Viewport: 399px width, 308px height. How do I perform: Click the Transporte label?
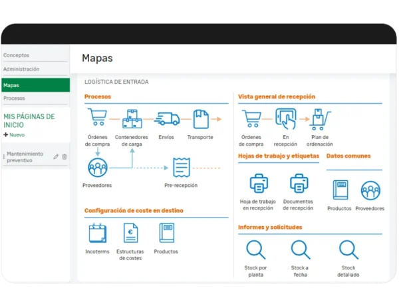coord(200,137)
